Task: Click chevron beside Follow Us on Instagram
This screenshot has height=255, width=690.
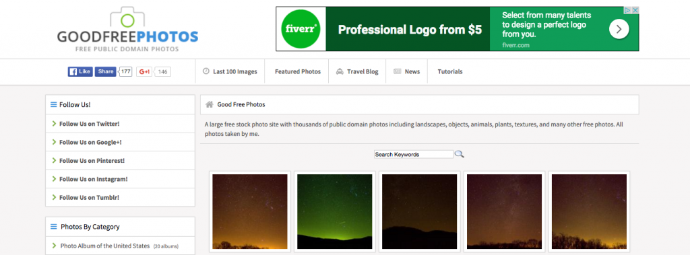Action: pyautogui.click(x=54, y=179)
